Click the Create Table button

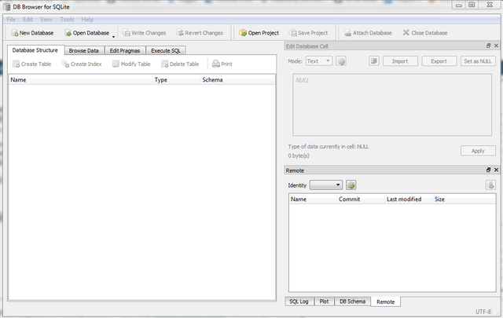click(31, 64)
